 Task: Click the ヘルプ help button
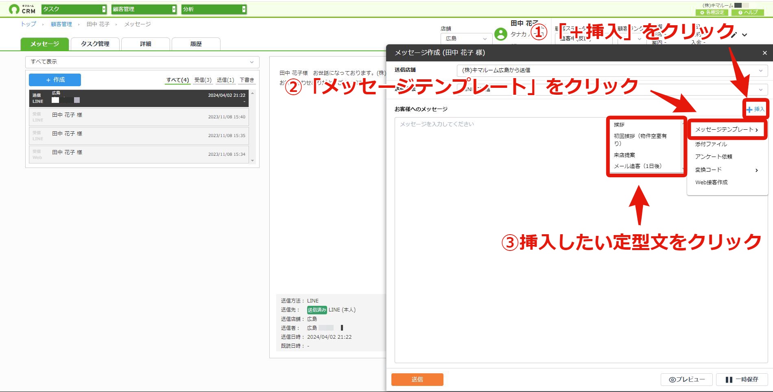coord(748,13)
